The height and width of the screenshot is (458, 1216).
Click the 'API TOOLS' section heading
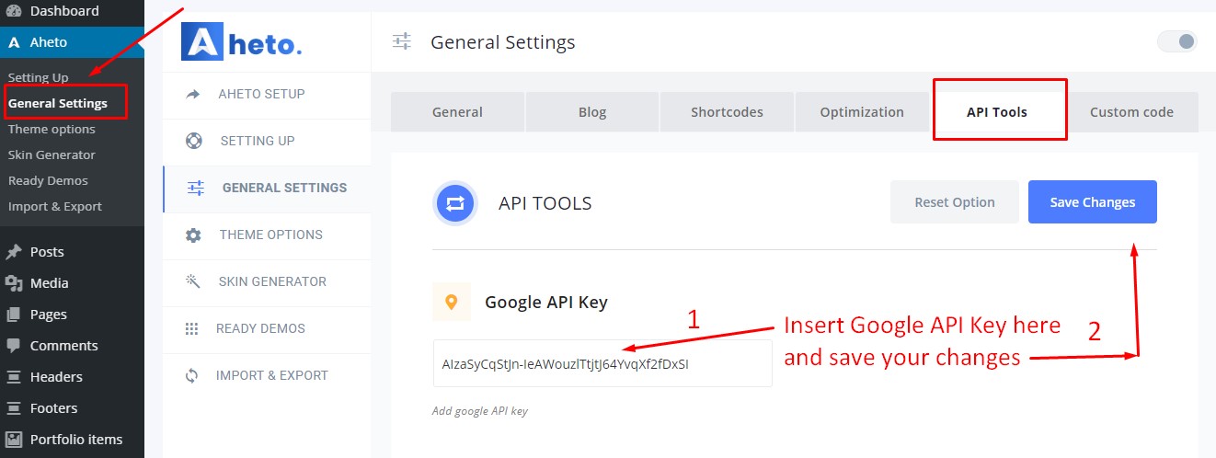[x=545, y=203]
